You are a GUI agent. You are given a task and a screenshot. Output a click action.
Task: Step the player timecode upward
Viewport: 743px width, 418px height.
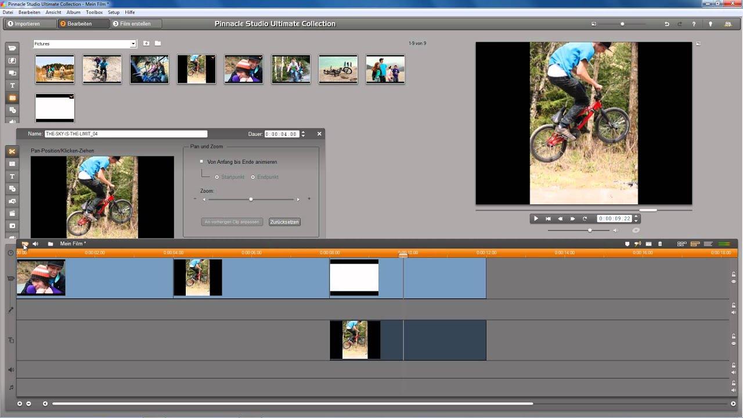(636, 217)
